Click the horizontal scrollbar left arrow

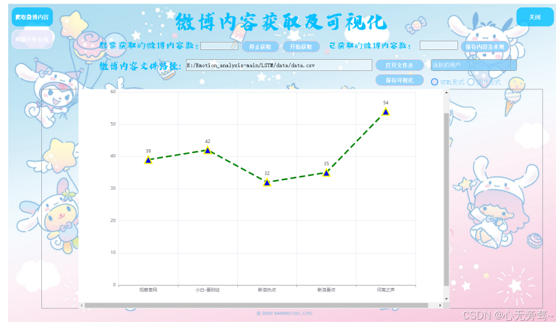pyautogui.click(x=82, y=305)
